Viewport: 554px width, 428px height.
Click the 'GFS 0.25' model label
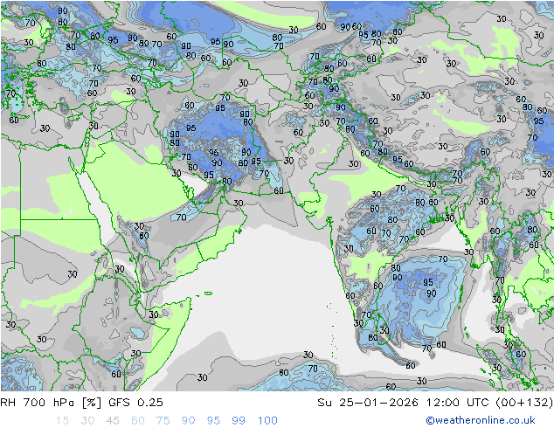136,402
